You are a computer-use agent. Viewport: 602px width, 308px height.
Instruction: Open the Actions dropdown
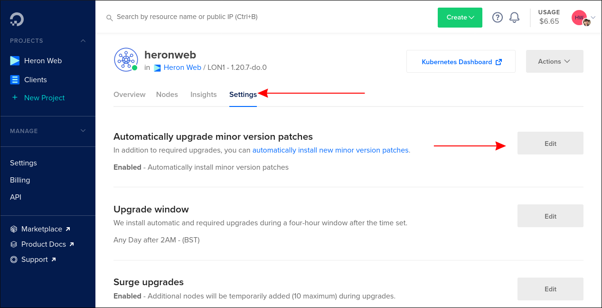(554, 61)
